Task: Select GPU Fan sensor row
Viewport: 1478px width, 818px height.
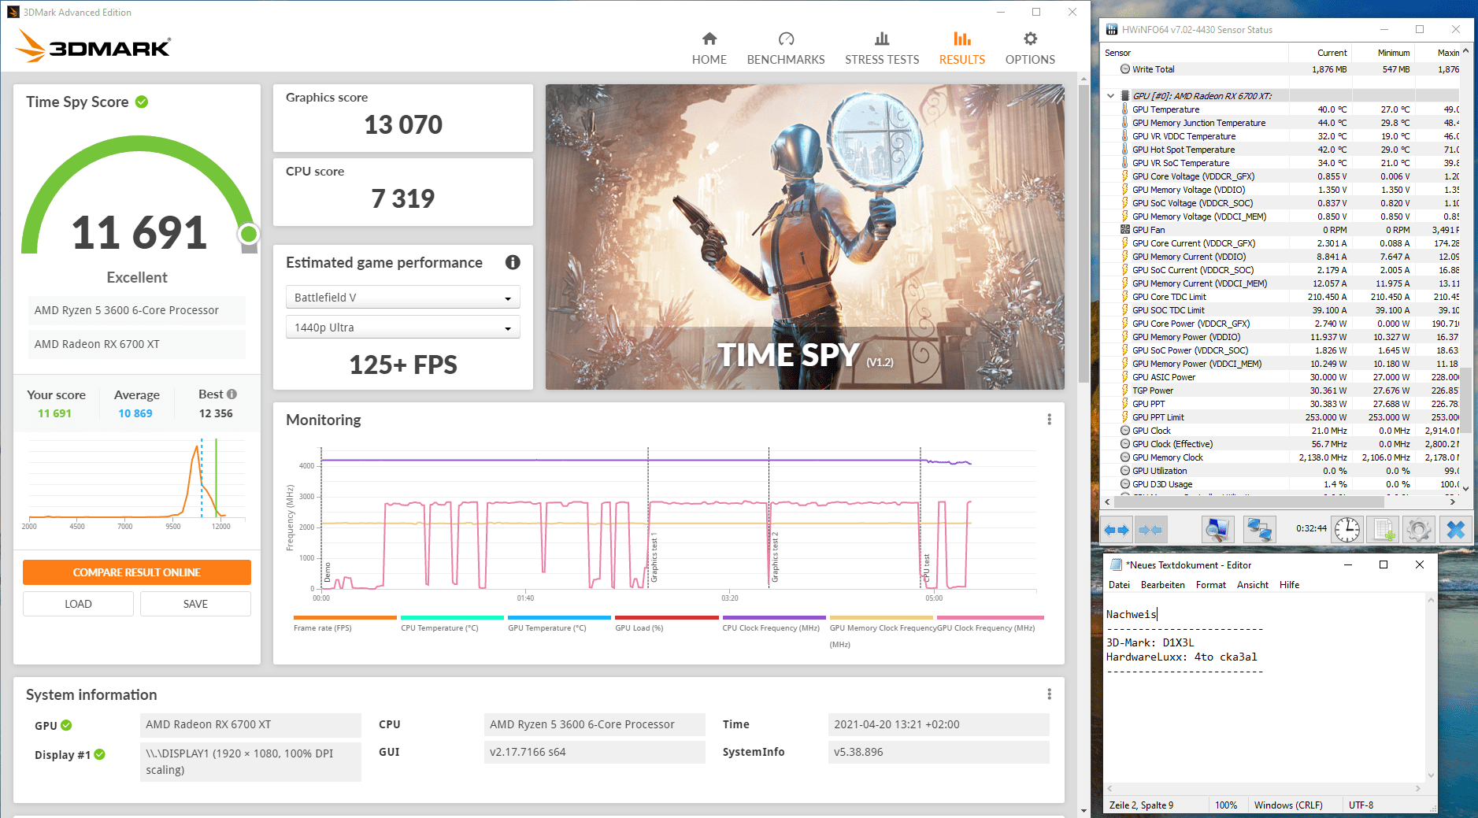Action: click(1280, 230)
